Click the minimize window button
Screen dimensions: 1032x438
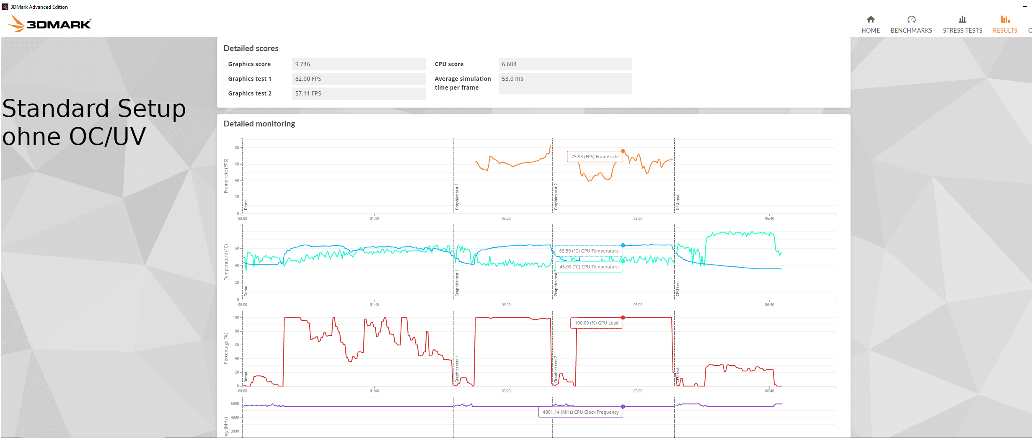pos(1024,7)
